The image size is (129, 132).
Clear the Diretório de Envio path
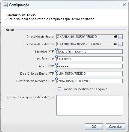tap(116, 37)
